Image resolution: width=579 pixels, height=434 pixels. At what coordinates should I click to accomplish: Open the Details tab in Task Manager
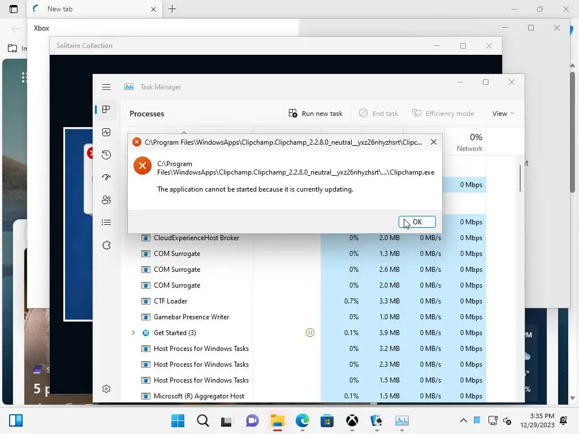pos(106,223)
